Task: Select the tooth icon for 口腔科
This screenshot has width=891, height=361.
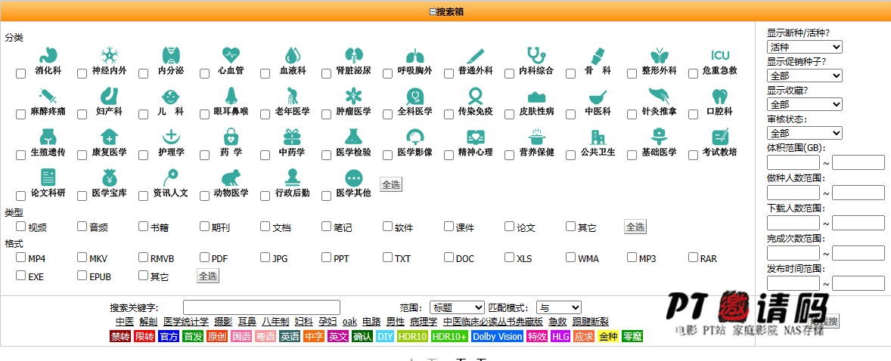Action: (x=719, y=96)
